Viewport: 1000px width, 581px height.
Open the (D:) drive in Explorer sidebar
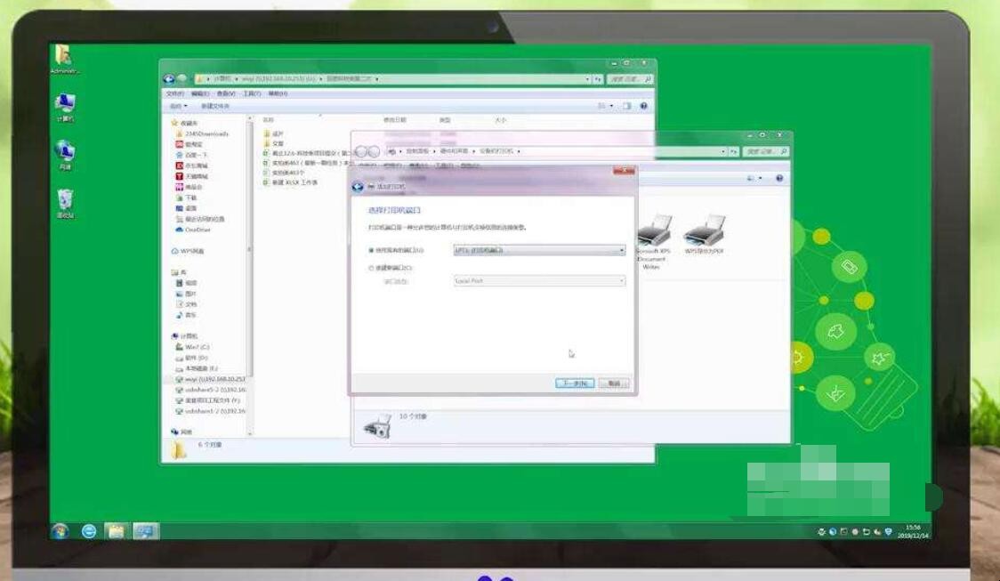click(192, 358)
